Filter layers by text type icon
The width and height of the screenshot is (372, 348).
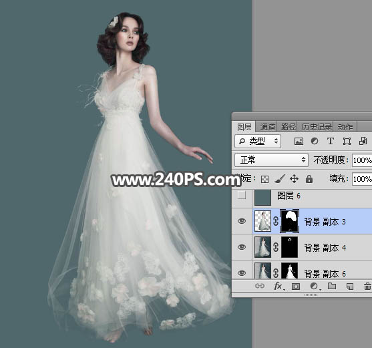(331, 141)
